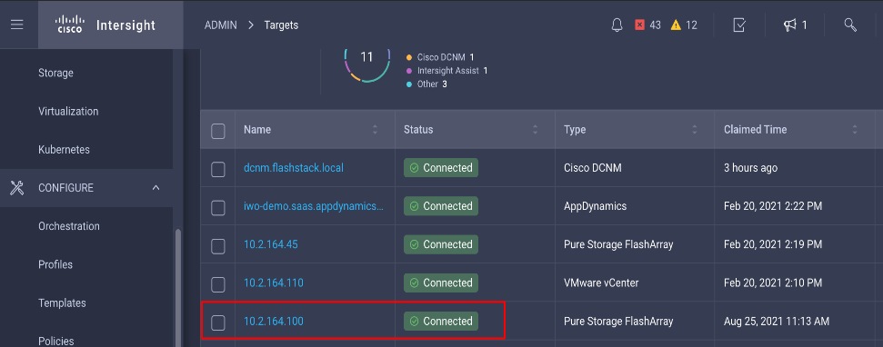Click the 'Aug 25, 2021 11:13 AM' cell
This screenshot has height=347, width=883.
[x=777, y=322]
